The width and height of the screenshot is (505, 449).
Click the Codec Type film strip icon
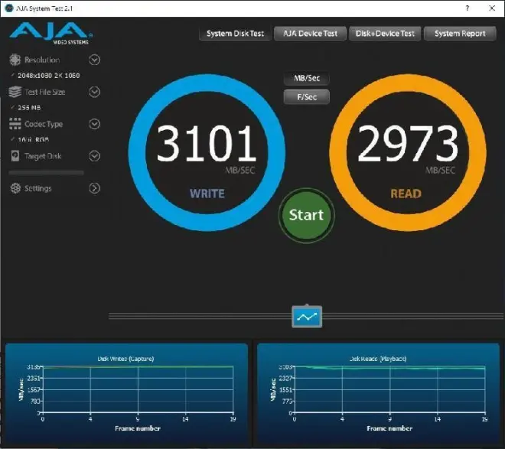coord(15,124)
